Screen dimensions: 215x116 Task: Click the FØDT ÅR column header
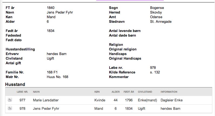point(129,92)
